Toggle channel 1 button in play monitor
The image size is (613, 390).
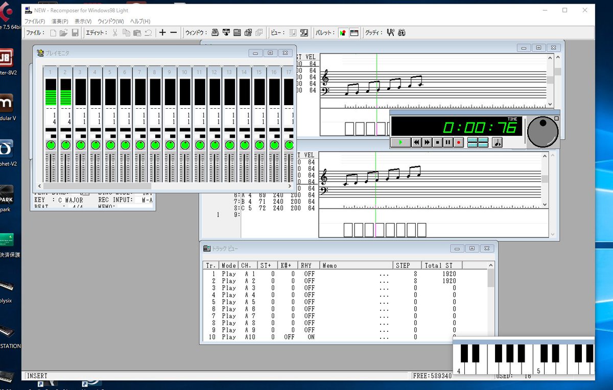click(x=50, y=72)
